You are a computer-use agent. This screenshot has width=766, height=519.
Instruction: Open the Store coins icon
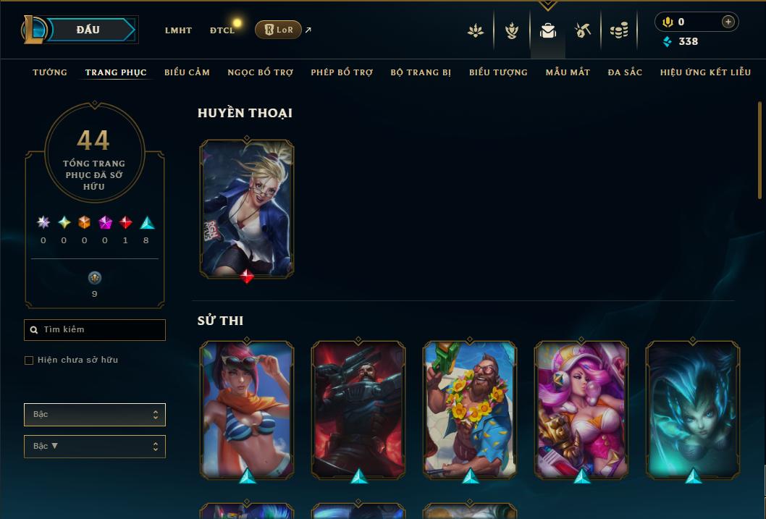point(619,31)
